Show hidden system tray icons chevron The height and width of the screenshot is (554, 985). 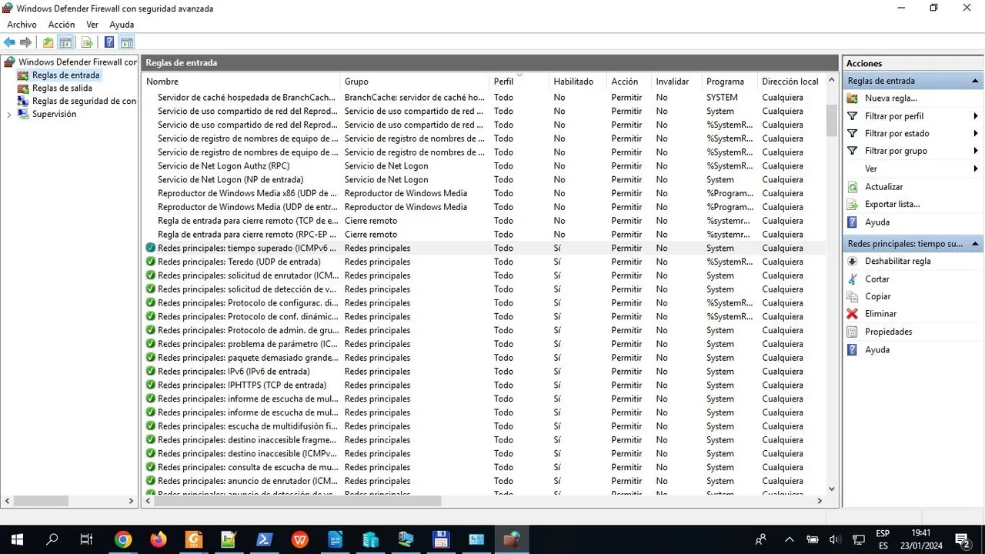[x=789, y=539]
